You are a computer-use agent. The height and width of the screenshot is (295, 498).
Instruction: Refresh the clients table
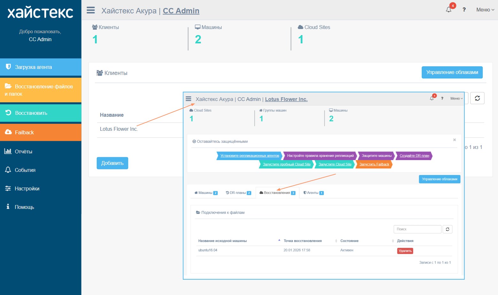click(x=477, y=98)
